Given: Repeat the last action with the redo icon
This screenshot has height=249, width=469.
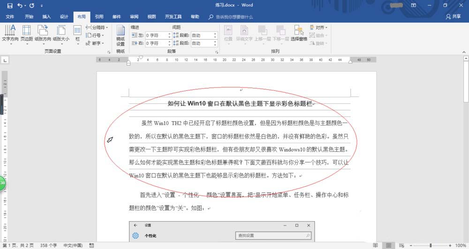Looking at the screenshot, I should tap(32, 5).
